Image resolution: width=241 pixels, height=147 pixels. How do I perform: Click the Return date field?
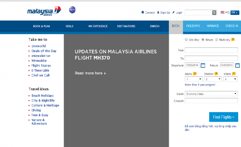[x=227, y=65]
